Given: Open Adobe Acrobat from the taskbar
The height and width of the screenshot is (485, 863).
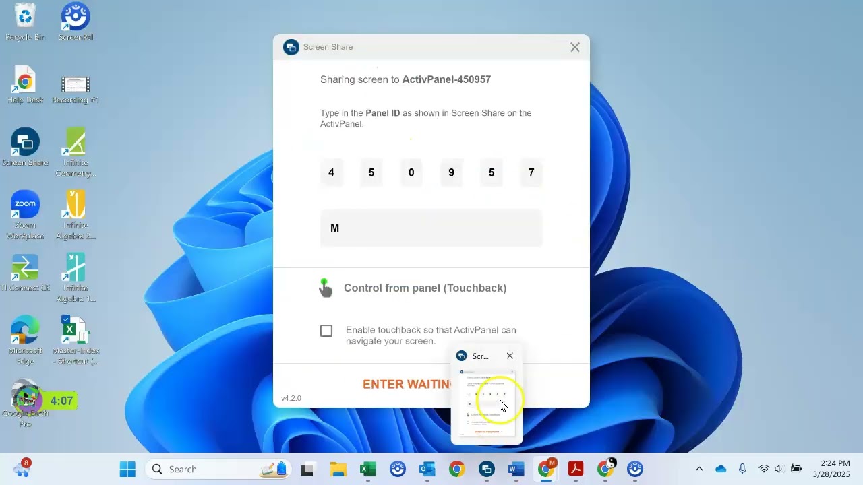Looking at the screenshot, I should click(x=576, y=469).
